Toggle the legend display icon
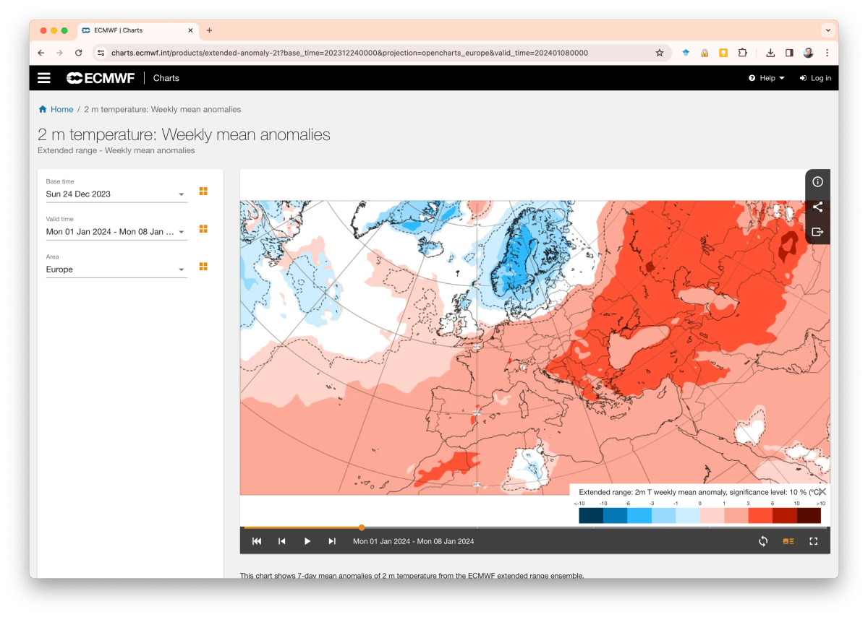868x617 pixels. [788, 540]
